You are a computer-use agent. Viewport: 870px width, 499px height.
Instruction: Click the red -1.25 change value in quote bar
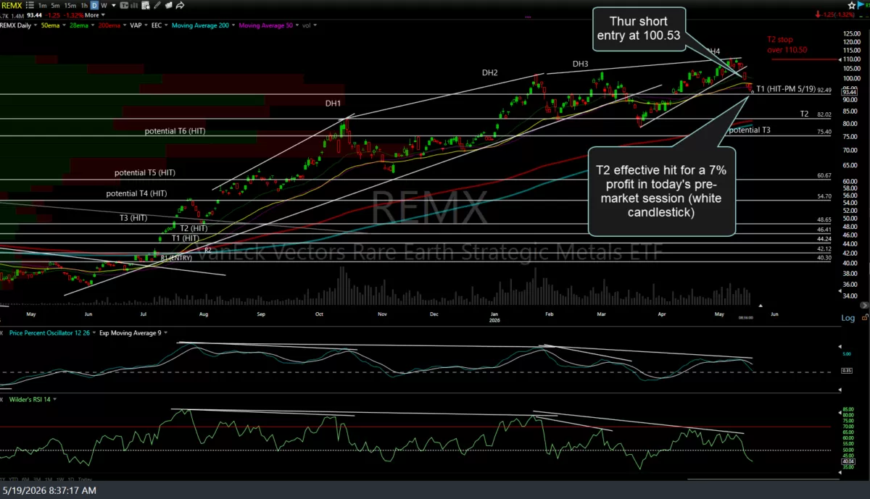(52, 15)
